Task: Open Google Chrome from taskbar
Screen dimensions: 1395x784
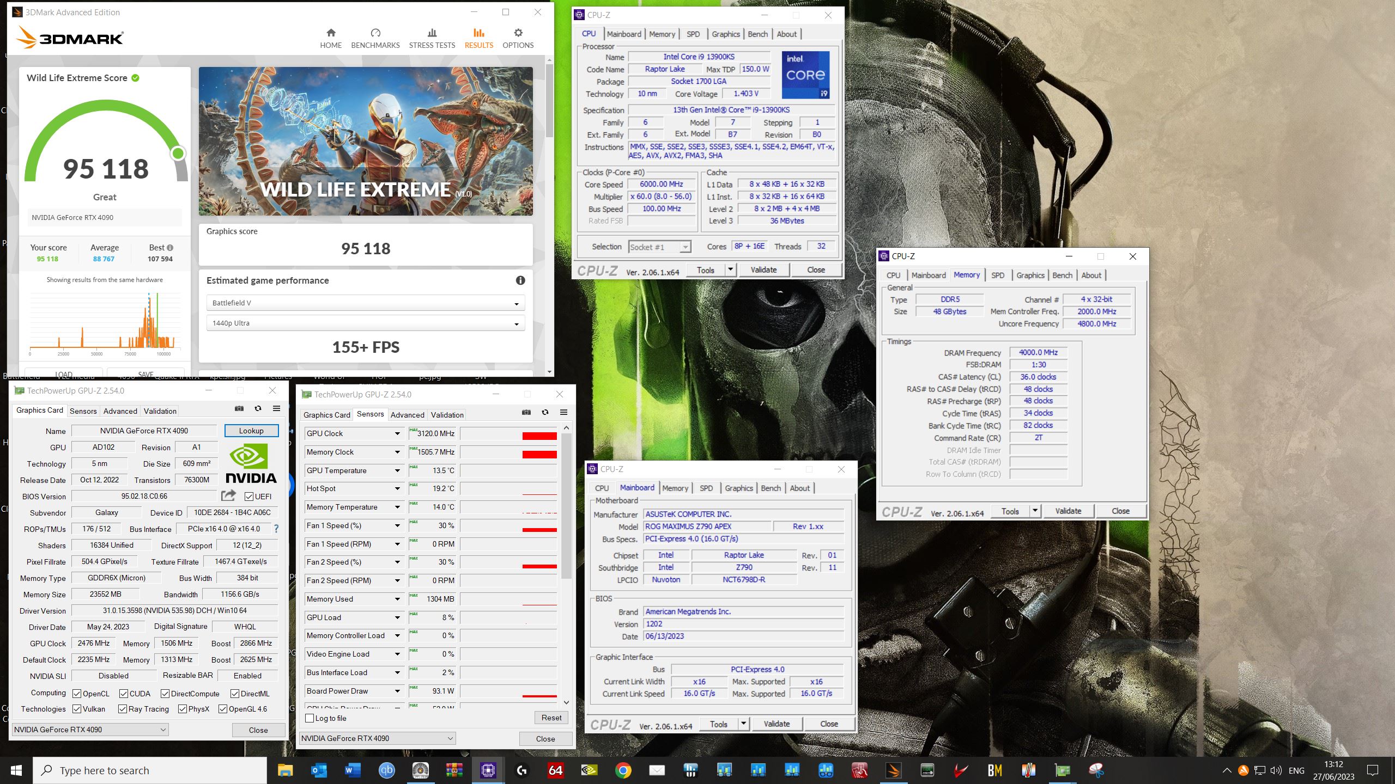Action: click(623, 770)
